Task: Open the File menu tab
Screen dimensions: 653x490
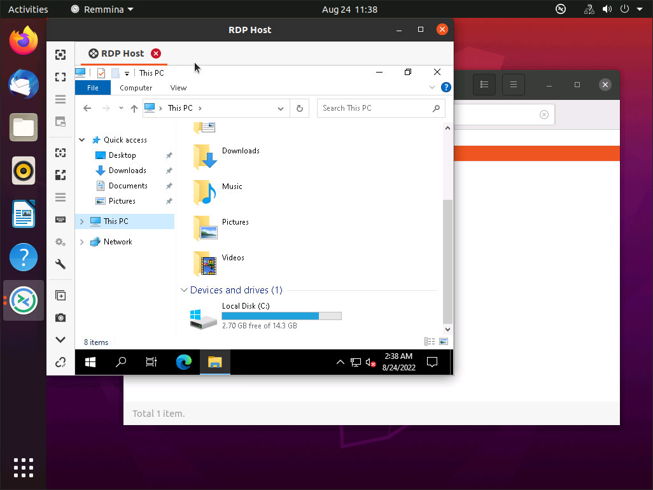Action: (92, 88)
